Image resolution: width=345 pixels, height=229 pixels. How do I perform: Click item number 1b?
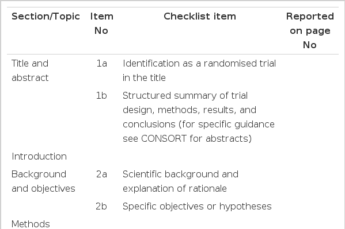(101, 96)
